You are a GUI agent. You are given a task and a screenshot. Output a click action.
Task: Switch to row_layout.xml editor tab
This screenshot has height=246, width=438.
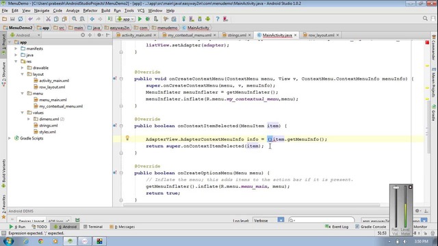tap(321, 35)
